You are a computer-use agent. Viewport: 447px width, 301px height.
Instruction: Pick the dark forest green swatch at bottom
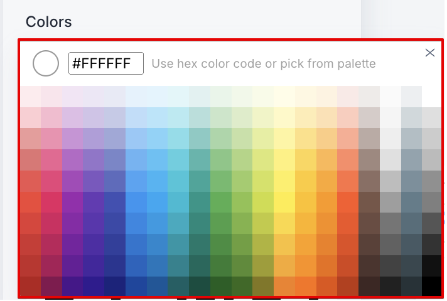click(220, 285)
